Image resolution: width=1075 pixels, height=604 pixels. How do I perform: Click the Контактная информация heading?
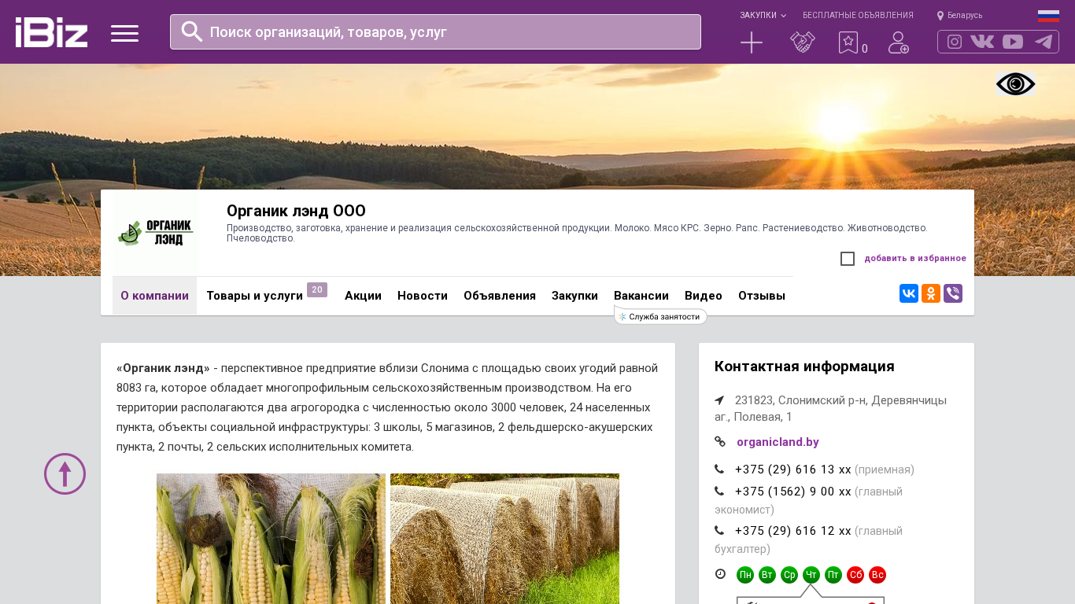pos(804,366)
